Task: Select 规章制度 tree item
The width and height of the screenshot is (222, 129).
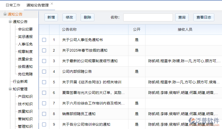Action: coord(25,52)
